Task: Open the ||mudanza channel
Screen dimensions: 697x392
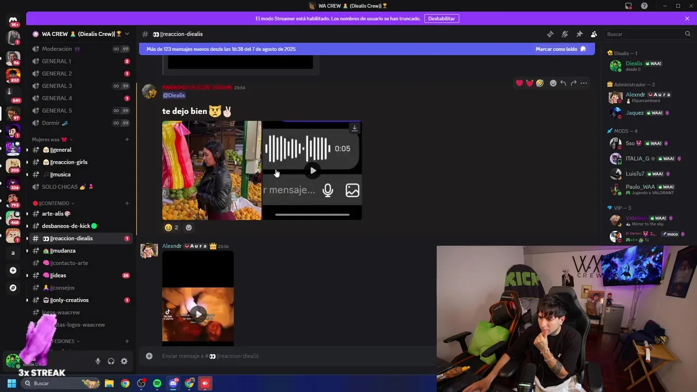Action: tap(81, 251)
